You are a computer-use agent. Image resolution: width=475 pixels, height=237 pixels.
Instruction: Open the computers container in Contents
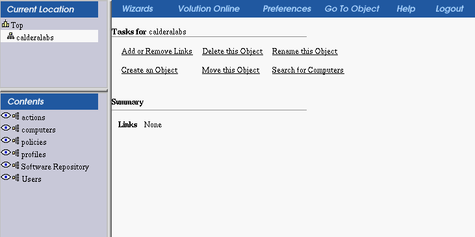pyautogui.click(x=38, y=130)
